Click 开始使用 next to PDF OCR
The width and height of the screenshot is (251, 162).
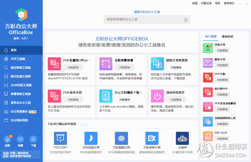click(222, 139)
